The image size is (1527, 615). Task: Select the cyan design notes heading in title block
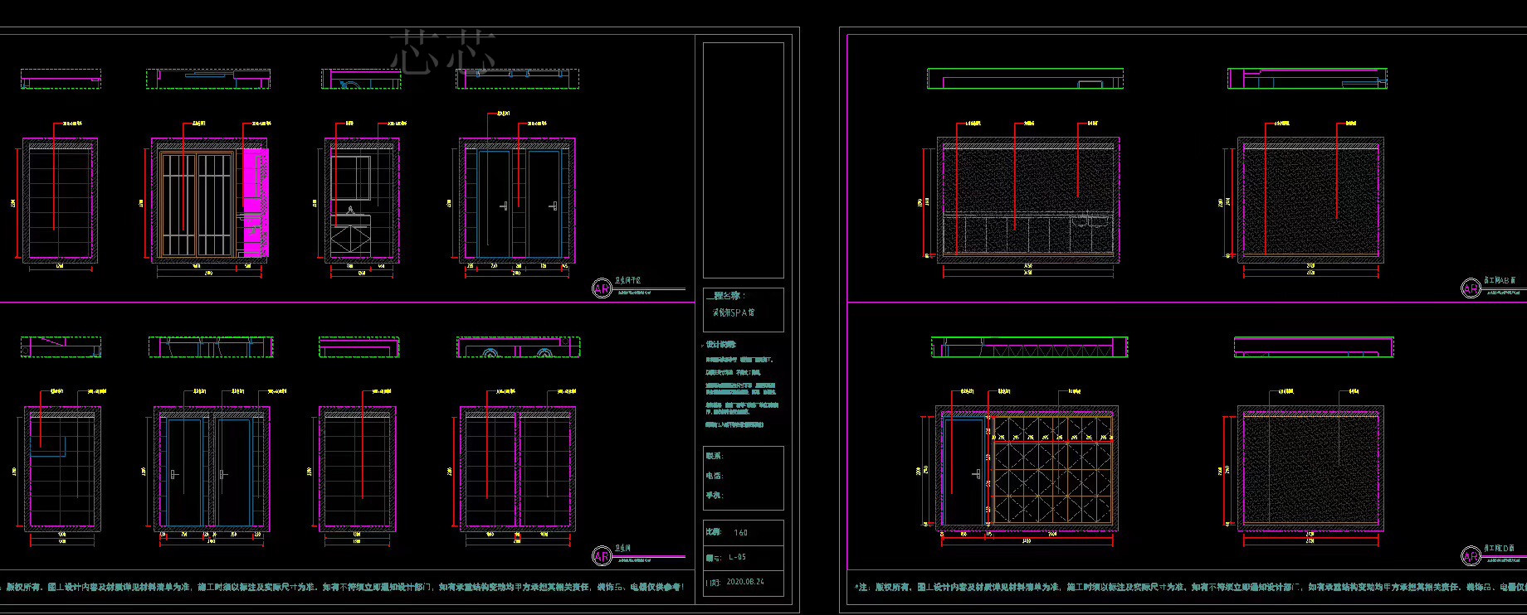[x=720, y=344]
